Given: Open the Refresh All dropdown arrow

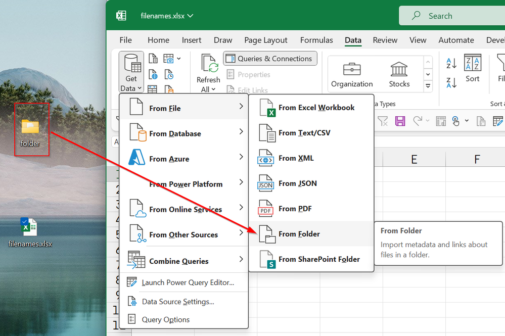Looking at the screenshot, I should pos(213,89).
